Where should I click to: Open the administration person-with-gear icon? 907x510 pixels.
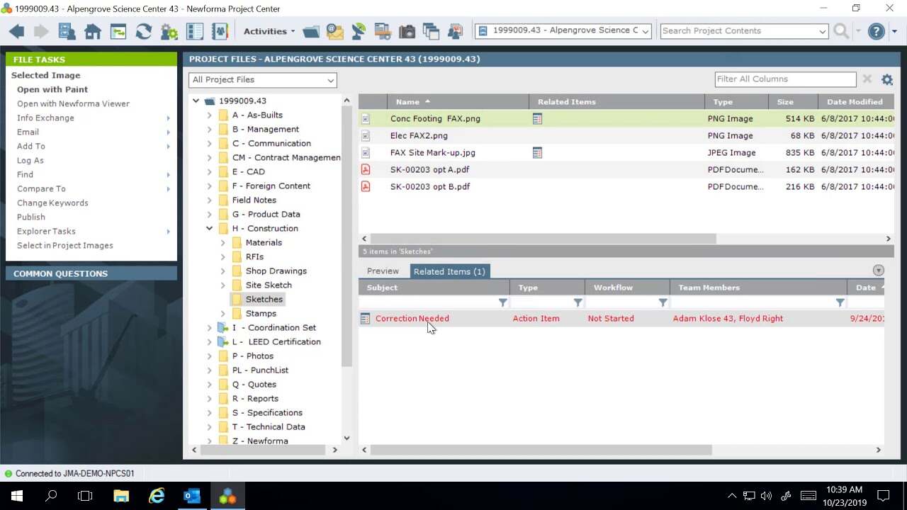169,31
